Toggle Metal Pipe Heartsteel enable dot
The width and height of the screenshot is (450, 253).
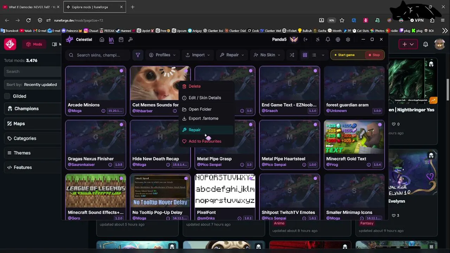(x=315, y=125)
